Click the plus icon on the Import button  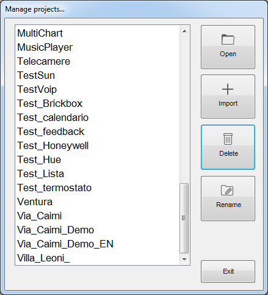pos(228,89)
